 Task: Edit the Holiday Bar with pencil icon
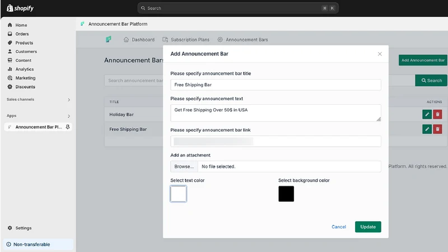pyautogui.click(x=427, y=114)
